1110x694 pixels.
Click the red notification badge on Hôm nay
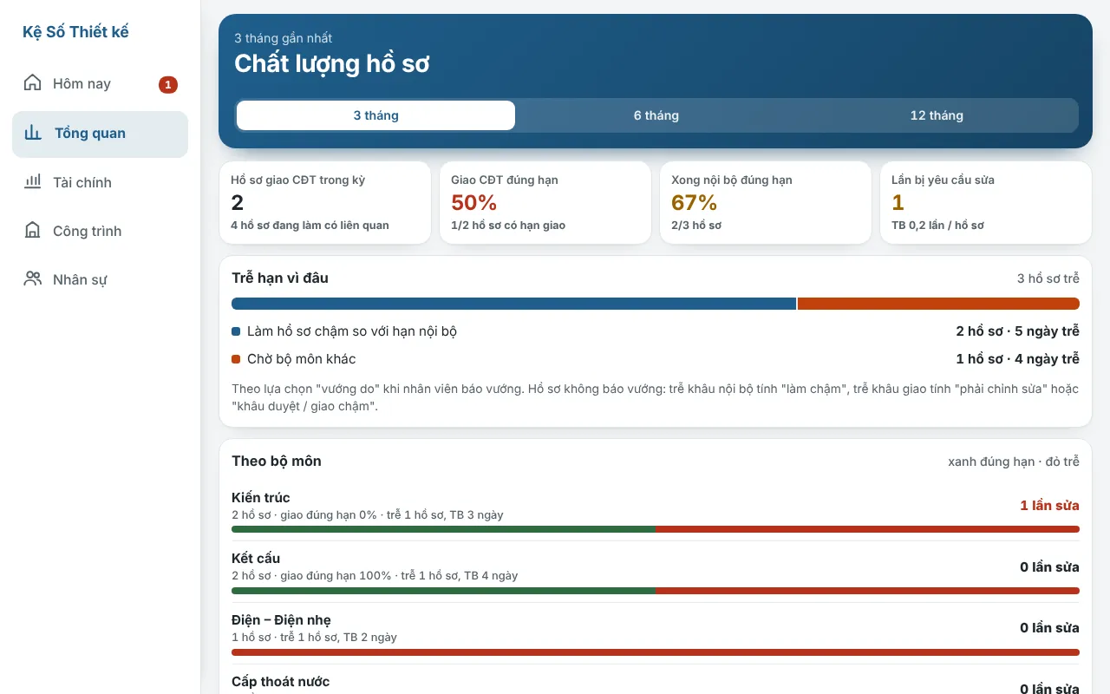tap(168, 84)
